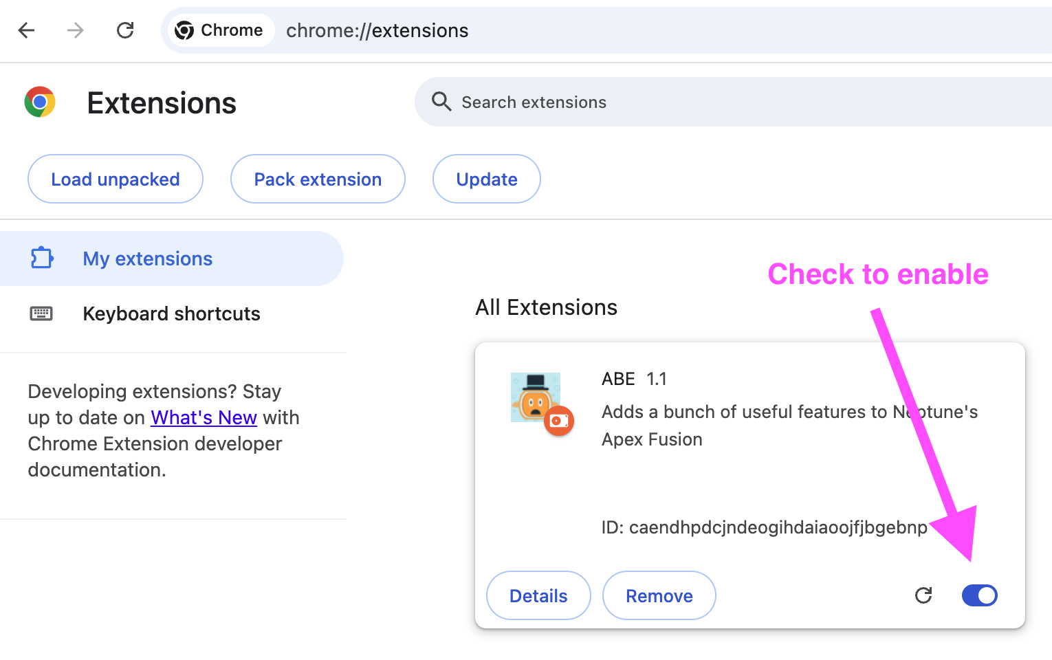The width and height of the screenshot is (1052, 660).
Task: Click the ABE description text
Action: point(790,426)
